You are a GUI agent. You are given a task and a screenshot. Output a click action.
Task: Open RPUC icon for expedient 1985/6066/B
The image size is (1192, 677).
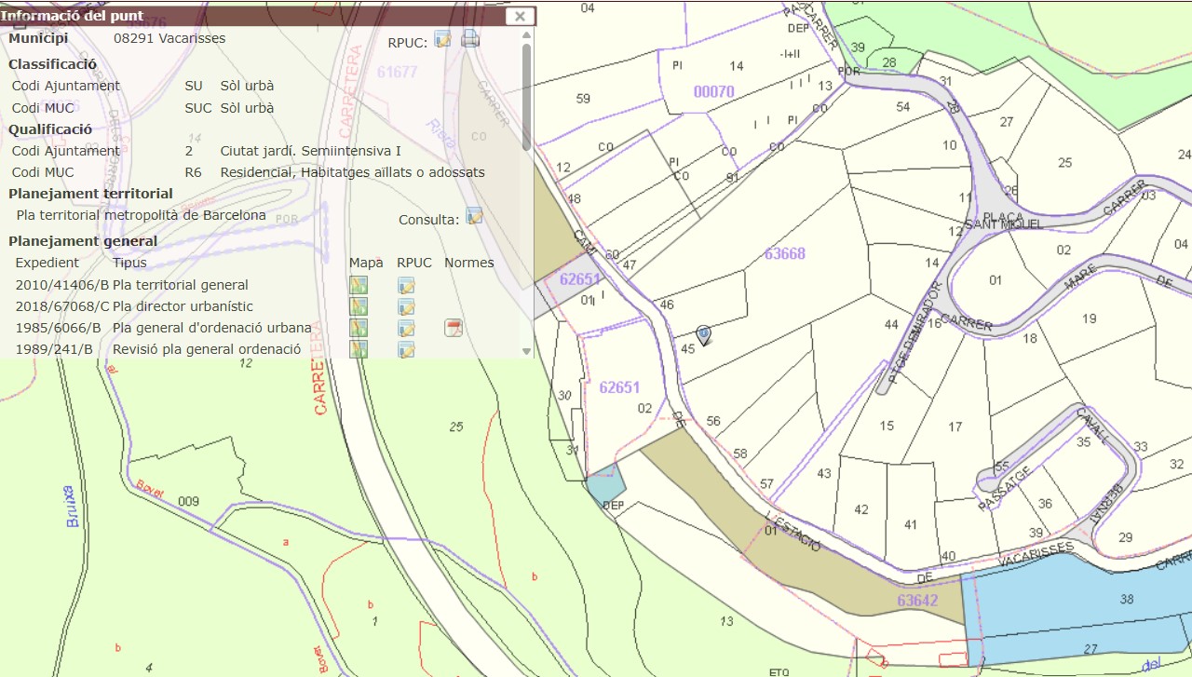pyautogui.click(x=406, y=328)
